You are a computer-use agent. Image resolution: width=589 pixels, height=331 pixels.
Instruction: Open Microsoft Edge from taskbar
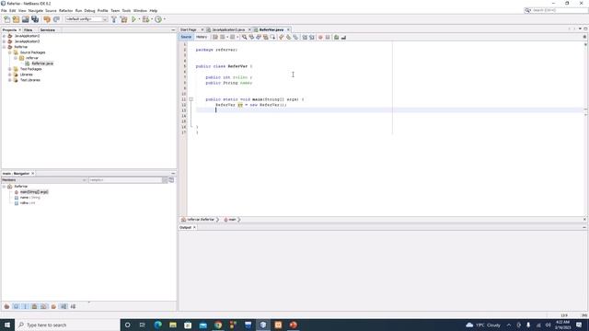click(x=157, y=325)
